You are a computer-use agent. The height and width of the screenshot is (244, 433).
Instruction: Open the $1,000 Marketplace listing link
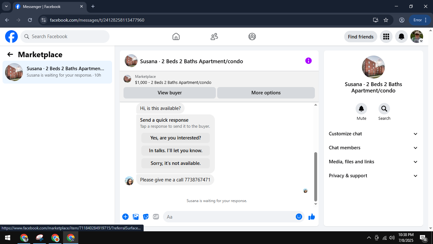tap(173, 82)
